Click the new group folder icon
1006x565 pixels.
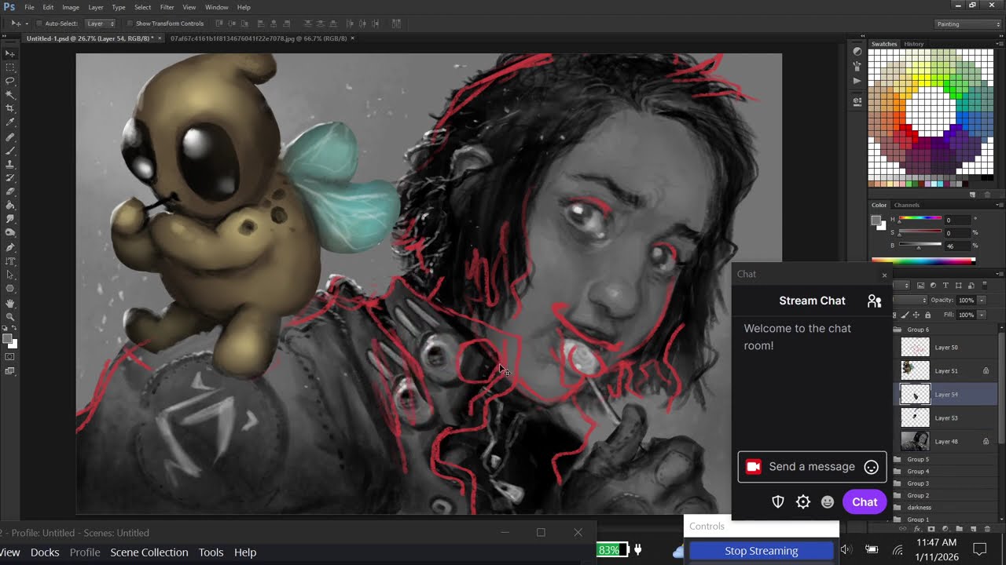click(959, 529)
